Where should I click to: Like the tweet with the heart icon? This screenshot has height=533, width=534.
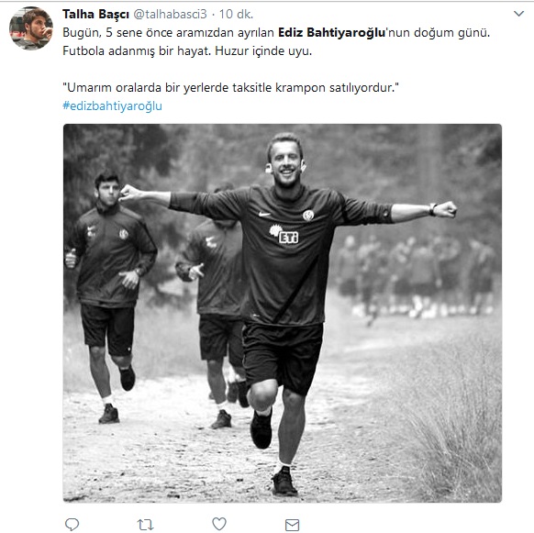coord(219,524)
